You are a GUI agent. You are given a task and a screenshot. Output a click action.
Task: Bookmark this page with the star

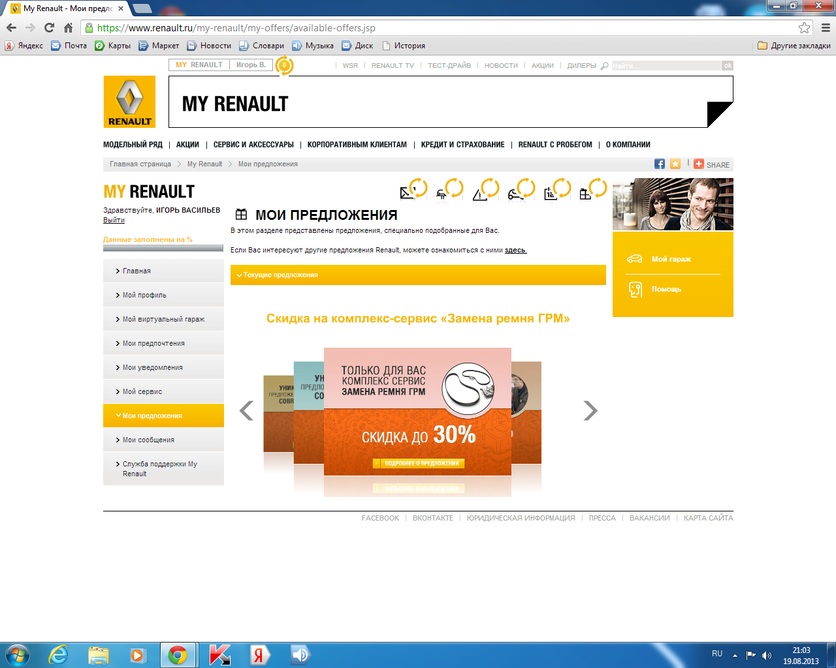[805, 27]
